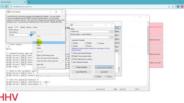The width and height of the screenshot is (184, 103).
Task: Click the XAMPP icon in Configuration title bar
Action: [72, 25]
